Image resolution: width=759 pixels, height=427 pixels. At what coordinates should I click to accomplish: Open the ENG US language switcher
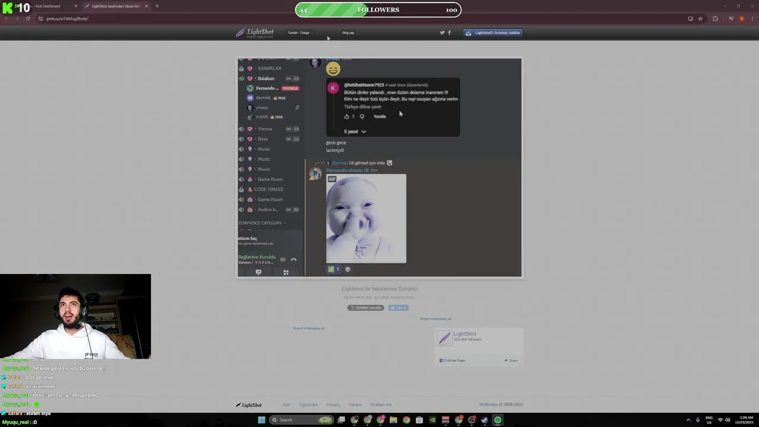(x=710, y=420)
